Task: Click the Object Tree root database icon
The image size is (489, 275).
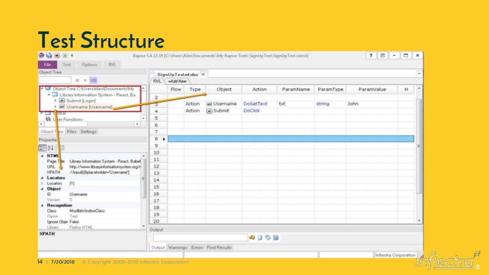Action: click(x=48, y=88)
